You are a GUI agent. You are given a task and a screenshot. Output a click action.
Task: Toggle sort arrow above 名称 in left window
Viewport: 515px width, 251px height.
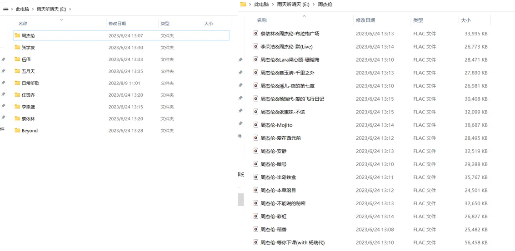point(61,20)
